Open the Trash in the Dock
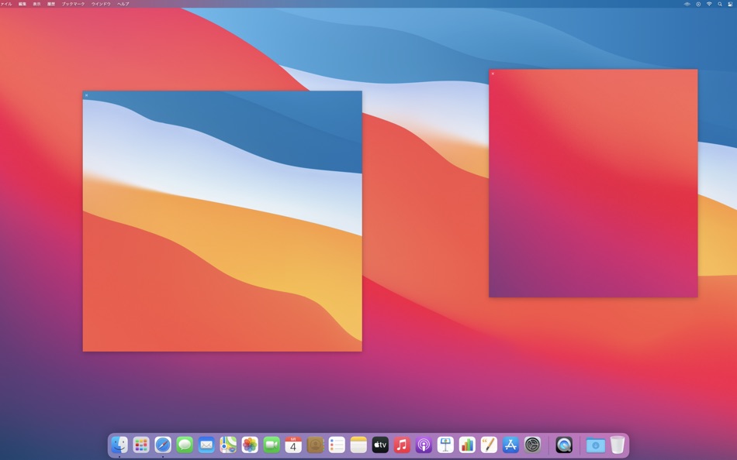The height and width of the screenshot is (460, 737). (618, 445)
